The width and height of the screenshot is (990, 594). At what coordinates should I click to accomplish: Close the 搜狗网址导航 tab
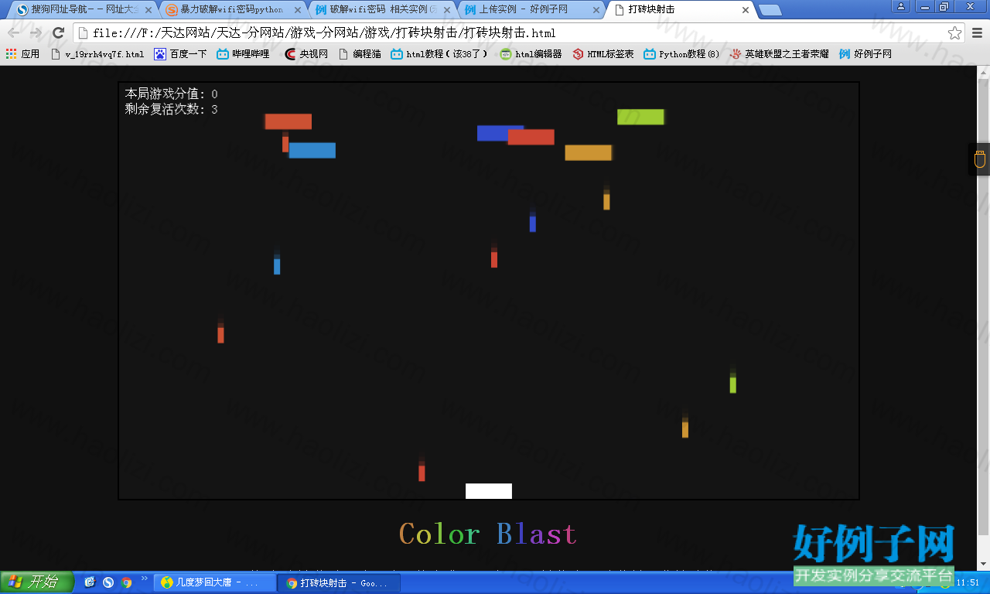(148, 10)
